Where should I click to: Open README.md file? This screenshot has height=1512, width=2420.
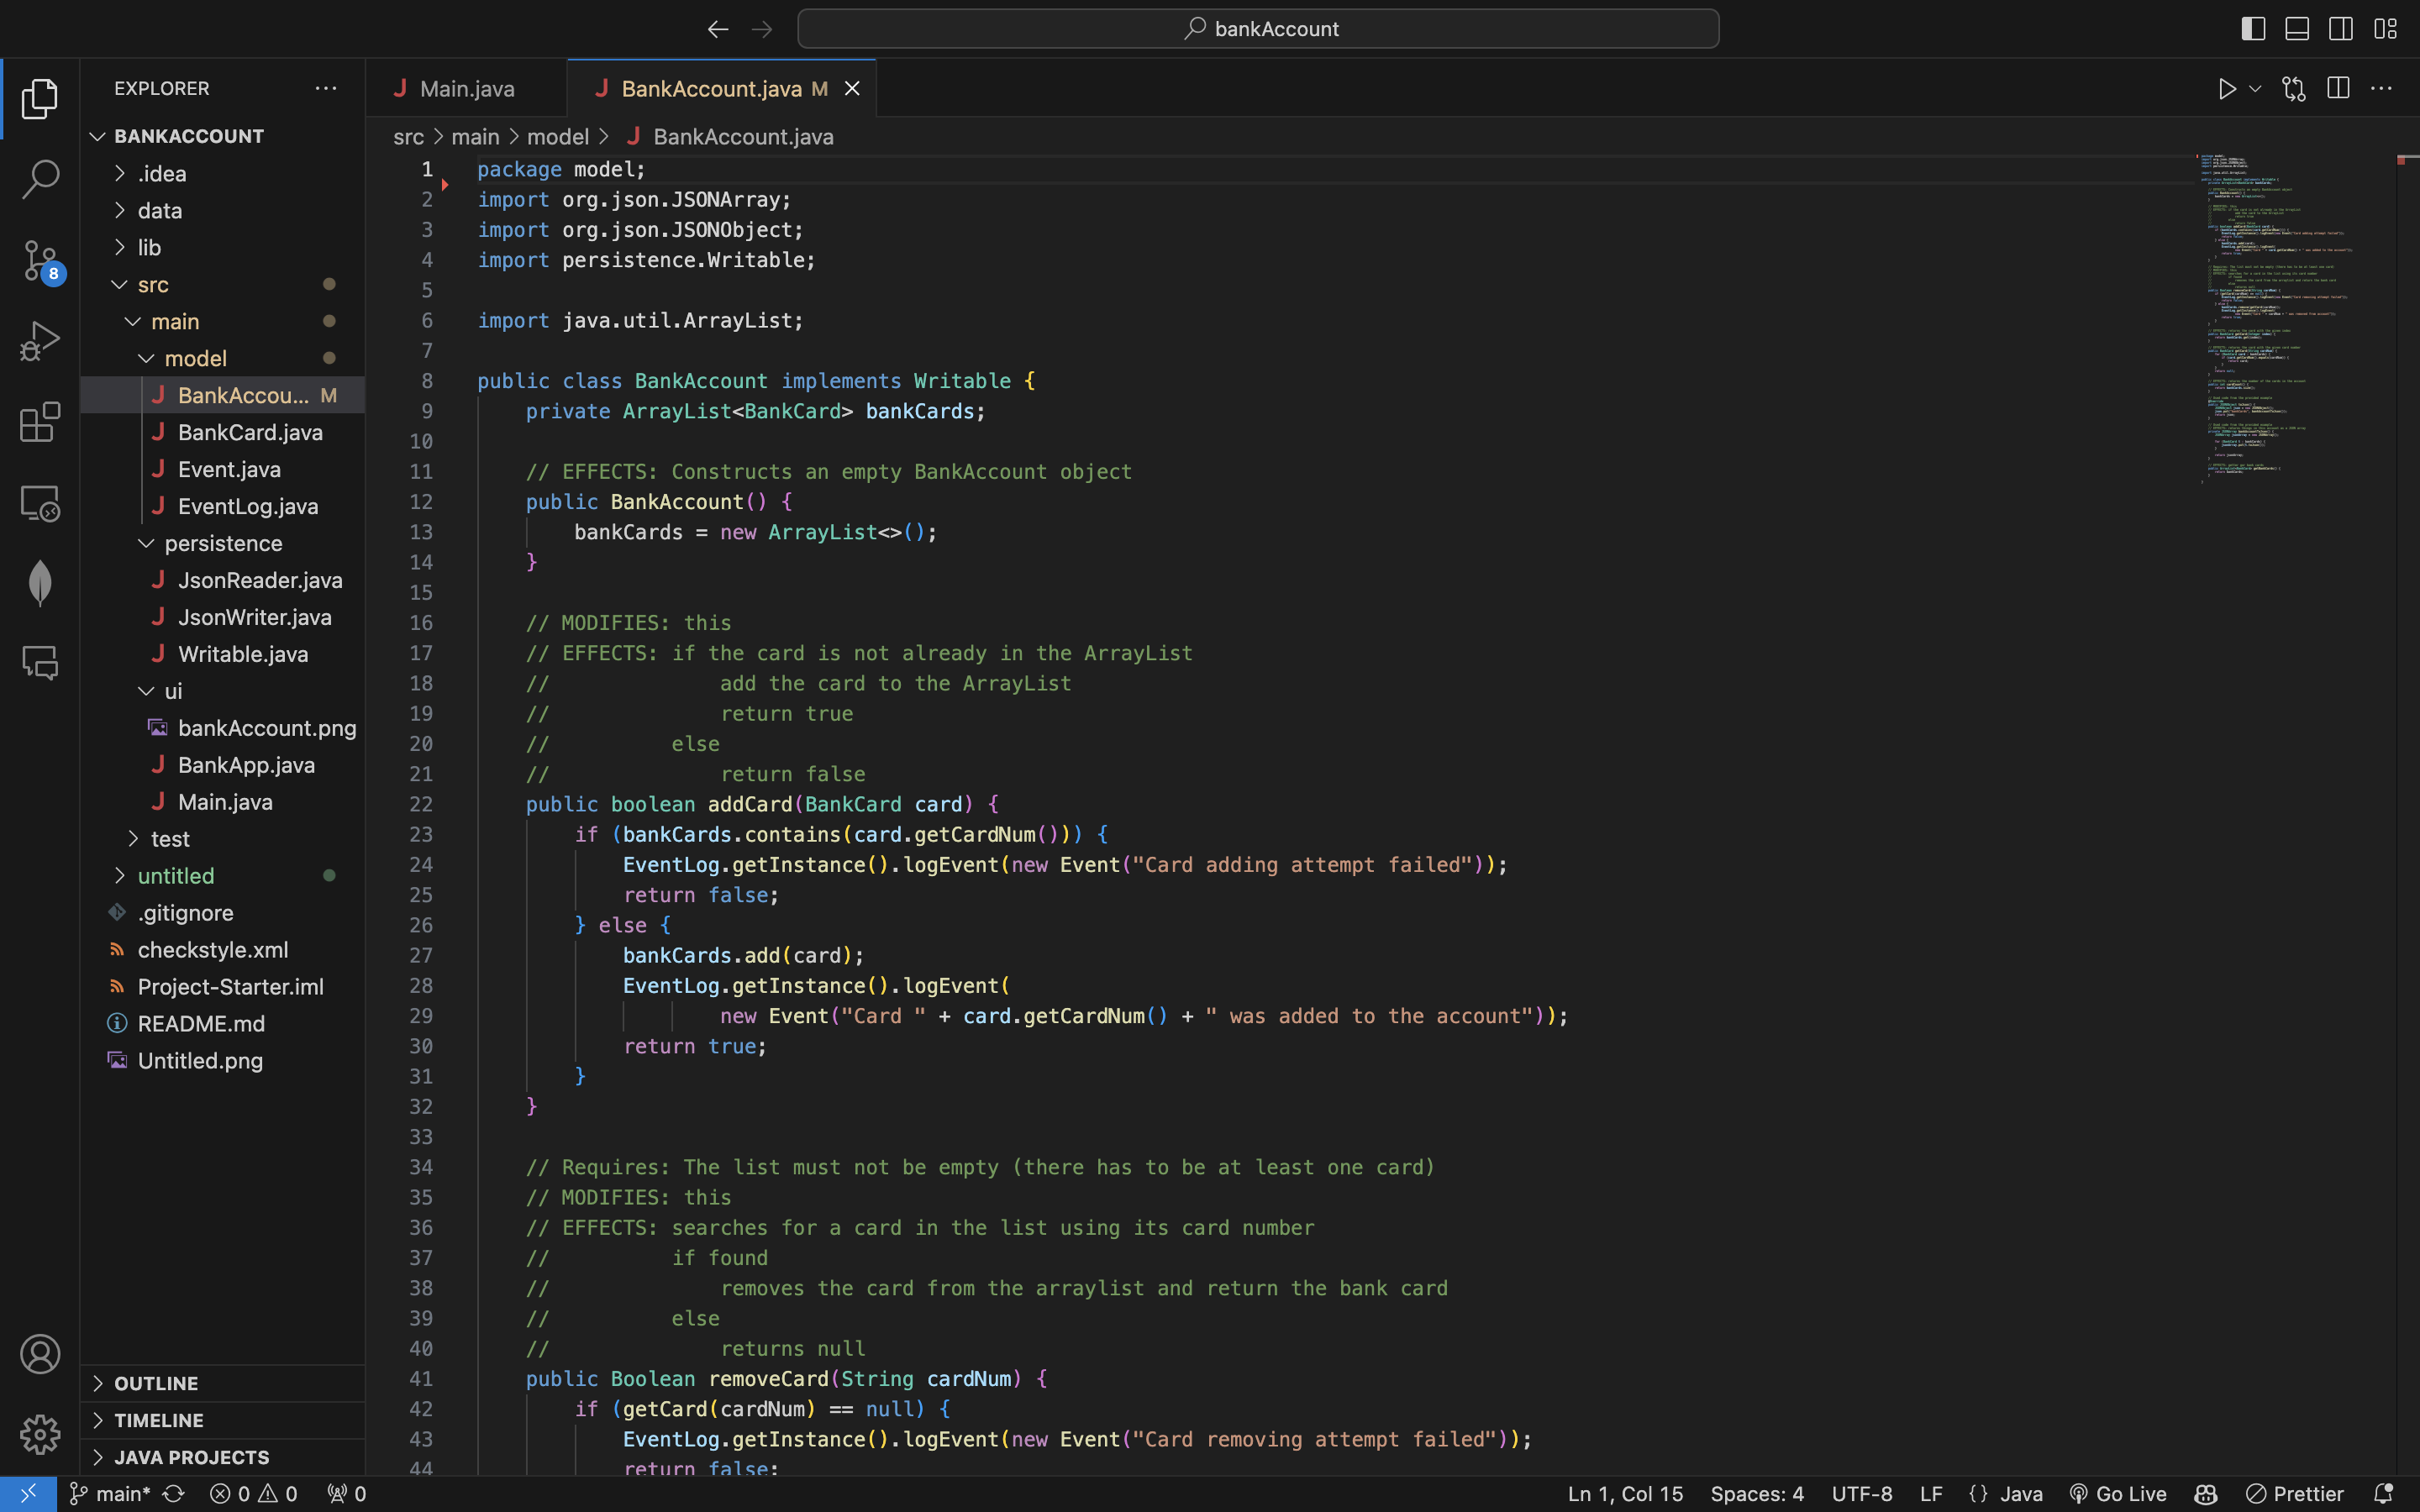(x=222, y=1024)
